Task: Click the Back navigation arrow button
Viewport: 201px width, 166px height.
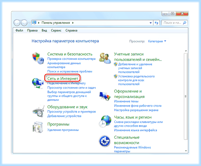Action: [17, 23]
